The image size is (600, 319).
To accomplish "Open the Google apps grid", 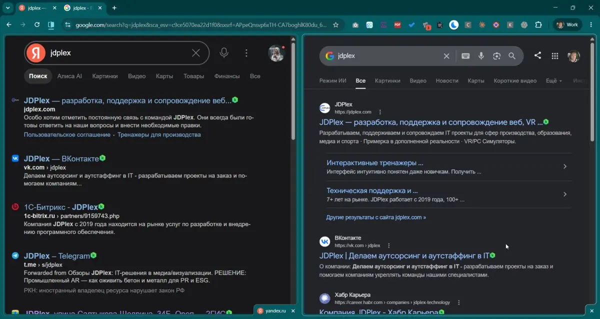I will (554, 56).
